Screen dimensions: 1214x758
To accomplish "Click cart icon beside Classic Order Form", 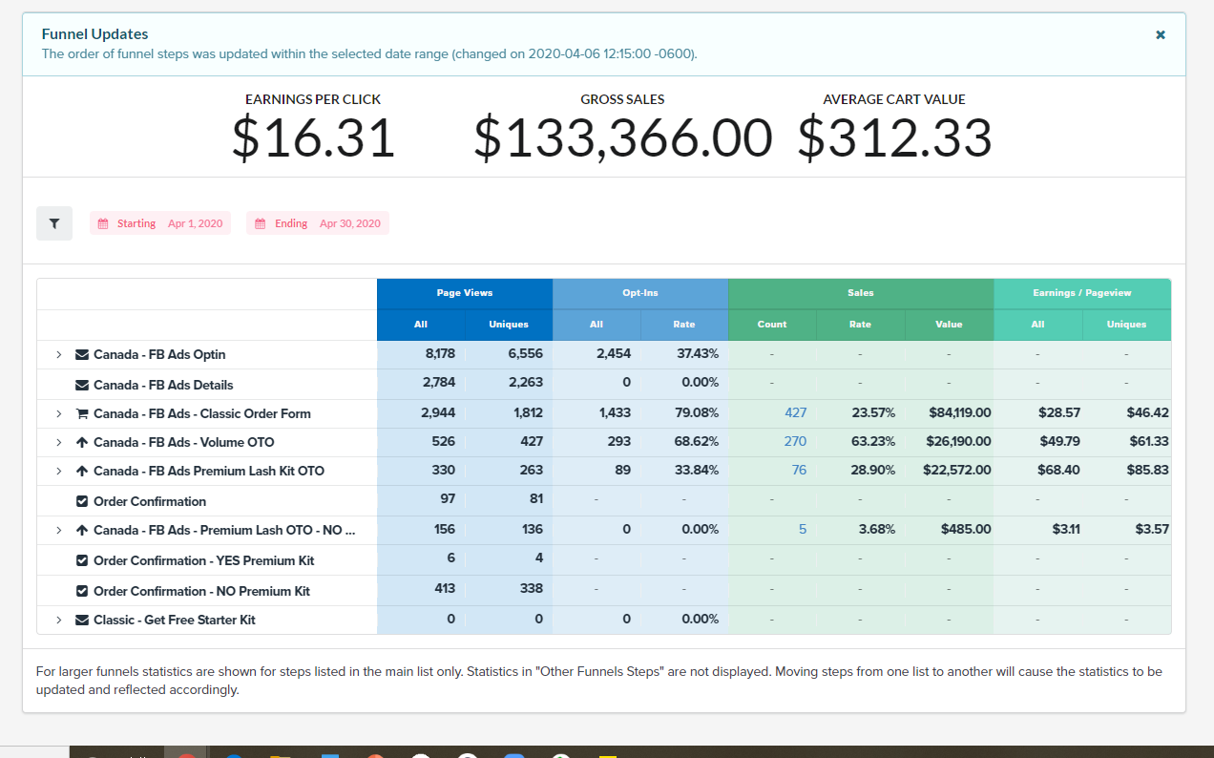I will (x=82, y=414).
